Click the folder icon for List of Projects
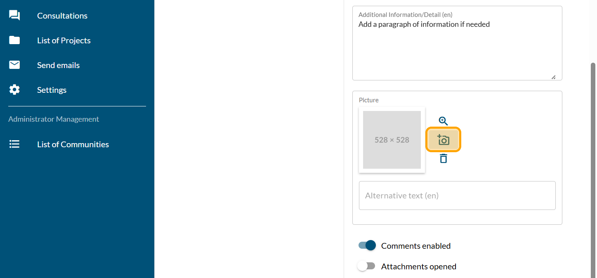Viewport: 597px width, 278px height. tap(14, 40)
